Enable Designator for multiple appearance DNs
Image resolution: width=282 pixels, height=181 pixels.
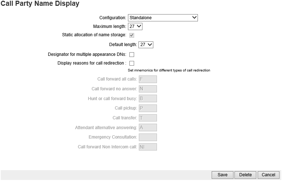132,54
